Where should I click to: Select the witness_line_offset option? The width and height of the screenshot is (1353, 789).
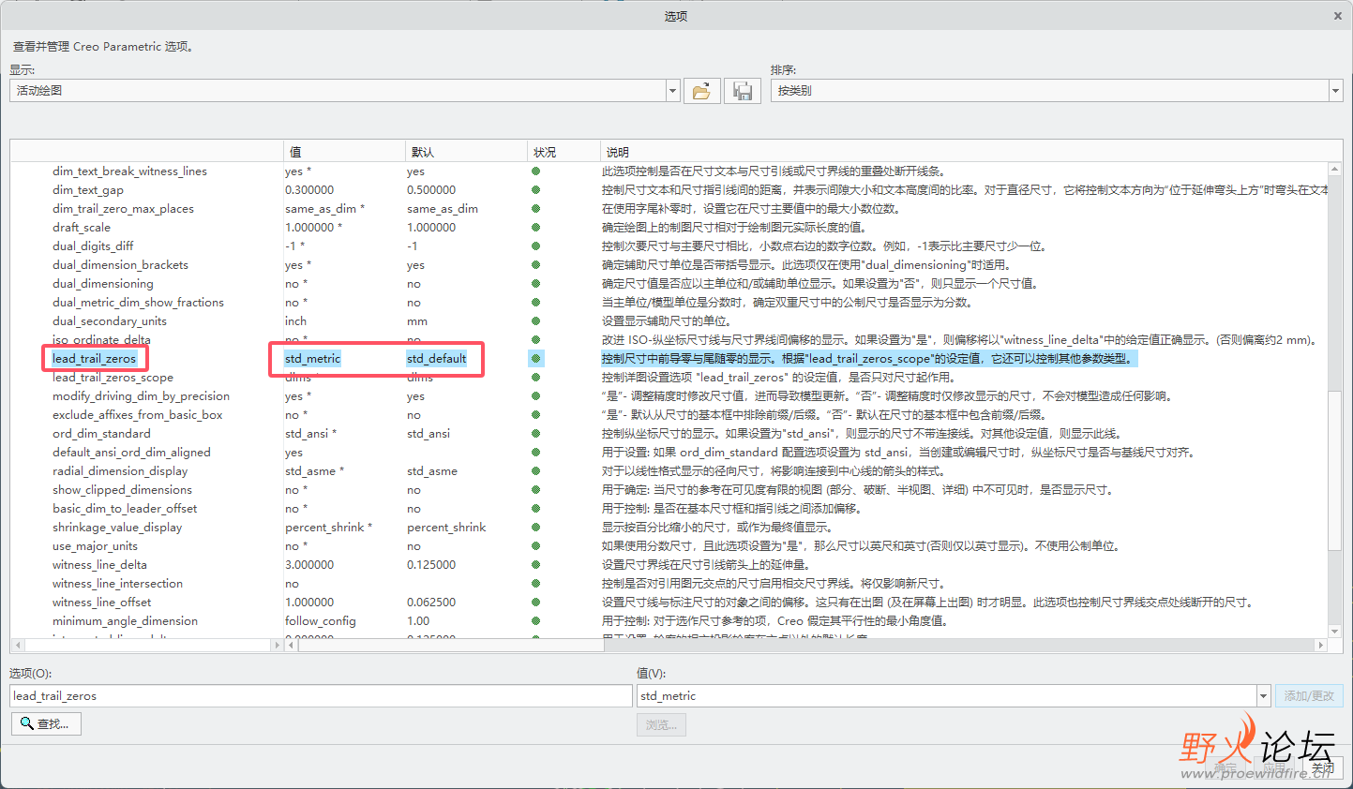point(101,603)
